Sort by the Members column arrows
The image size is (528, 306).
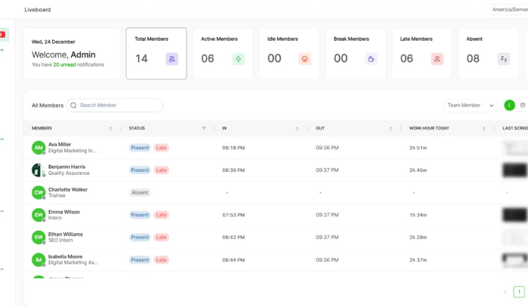click(x=110, y=129)
